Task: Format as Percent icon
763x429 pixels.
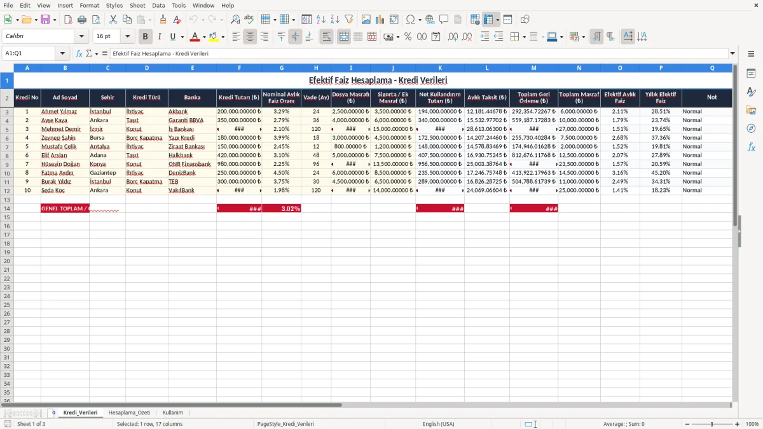Action: [x=408, y=37]
